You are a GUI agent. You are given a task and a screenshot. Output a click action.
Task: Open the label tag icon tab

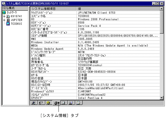coord(41,103)
